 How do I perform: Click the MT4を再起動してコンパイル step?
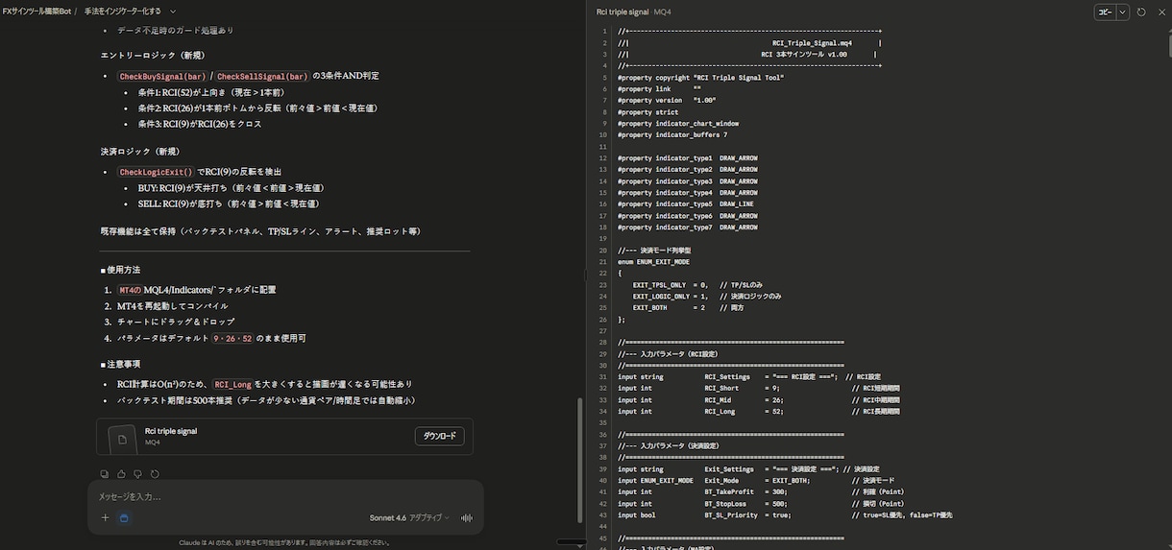coord(172,306)
